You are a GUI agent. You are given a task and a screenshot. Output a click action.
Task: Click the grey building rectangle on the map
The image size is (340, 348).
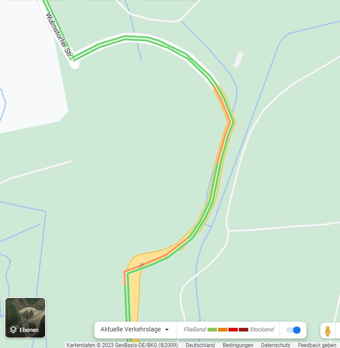238,59
